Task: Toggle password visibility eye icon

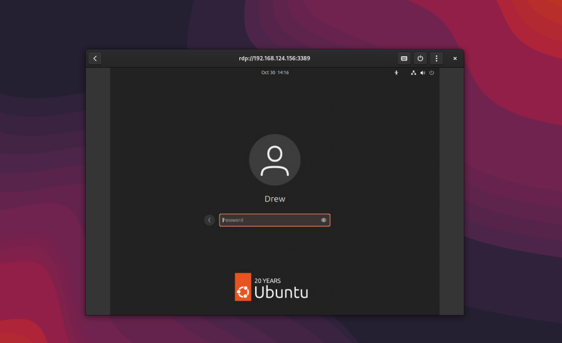Action: [x=324, y=220]
